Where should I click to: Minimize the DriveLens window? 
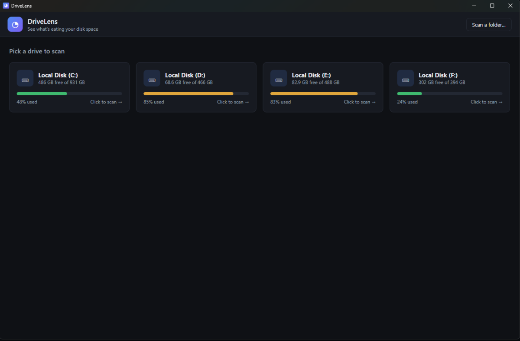(x=474, y=6)
